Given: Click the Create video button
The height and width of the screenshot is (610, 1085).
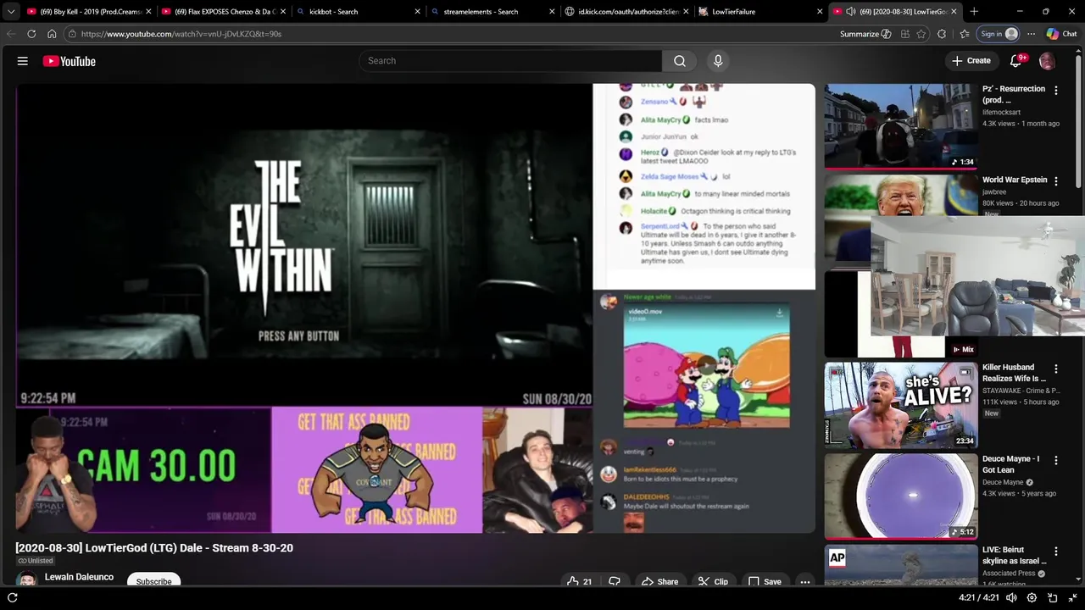Looking at the screenshot, I should tap(971, 61).
